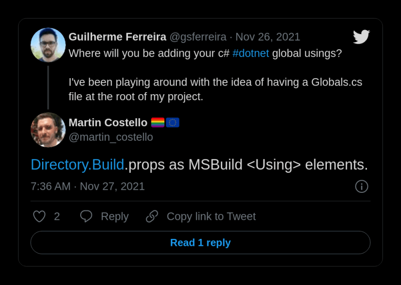Click the Nov 26, 2021 date
Viewport: 401px width, 285px height.
pyautogui.click(x=268, y=37)
